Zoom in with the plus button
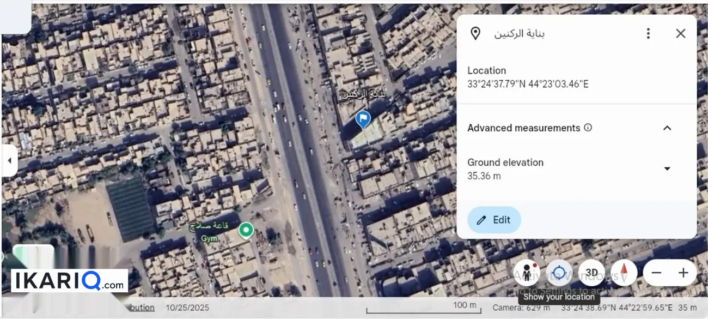Image resolution: width=708 pixels, height=319 pixels. pyautogui.click(x=683, y=273)
